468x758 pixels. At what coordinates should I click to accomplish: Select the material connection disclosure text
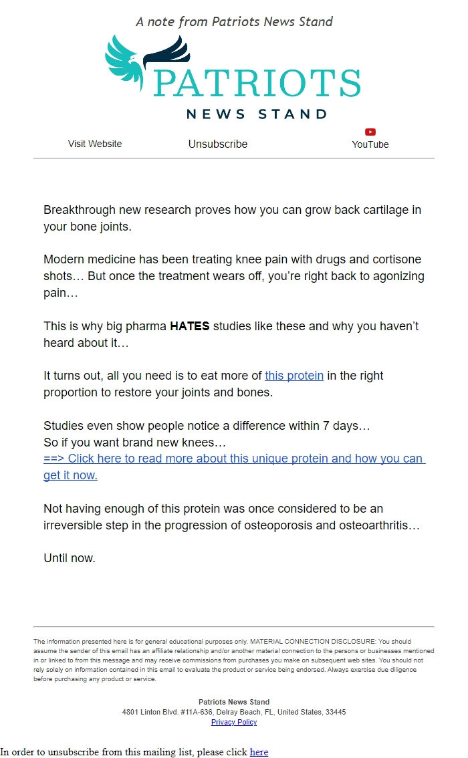(234, 660)
